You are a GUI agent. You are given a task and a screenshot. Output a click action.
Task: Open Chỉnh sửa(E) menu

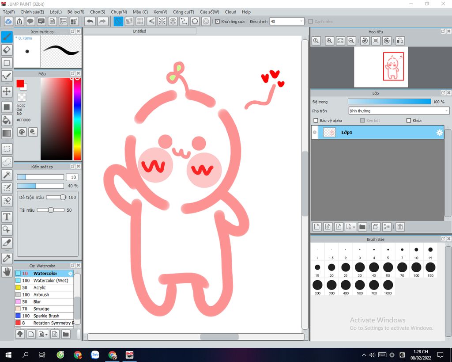[x=32, y=12]
